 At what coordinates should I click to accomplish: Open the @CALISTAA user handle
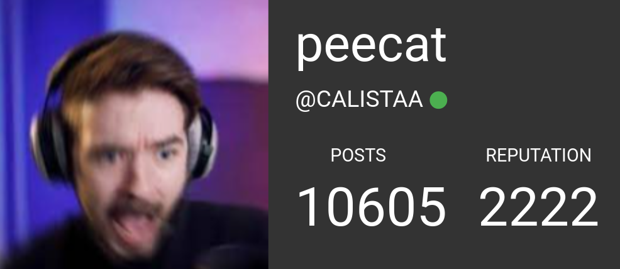360,99
